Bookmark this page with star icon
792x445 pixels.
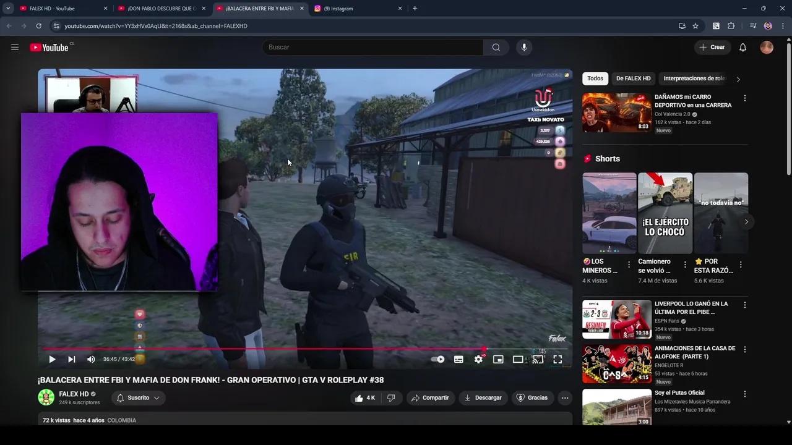[x=695, y=26]
